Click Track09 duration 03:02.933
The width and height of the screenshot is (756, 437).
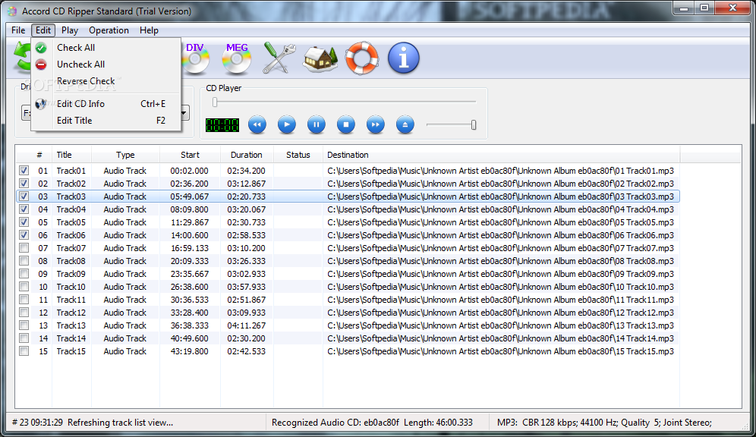247,274
